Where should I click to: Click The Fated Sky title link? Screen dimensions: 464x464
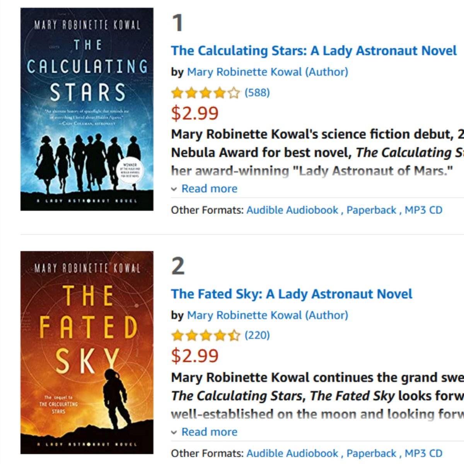(x=292, y=294)
